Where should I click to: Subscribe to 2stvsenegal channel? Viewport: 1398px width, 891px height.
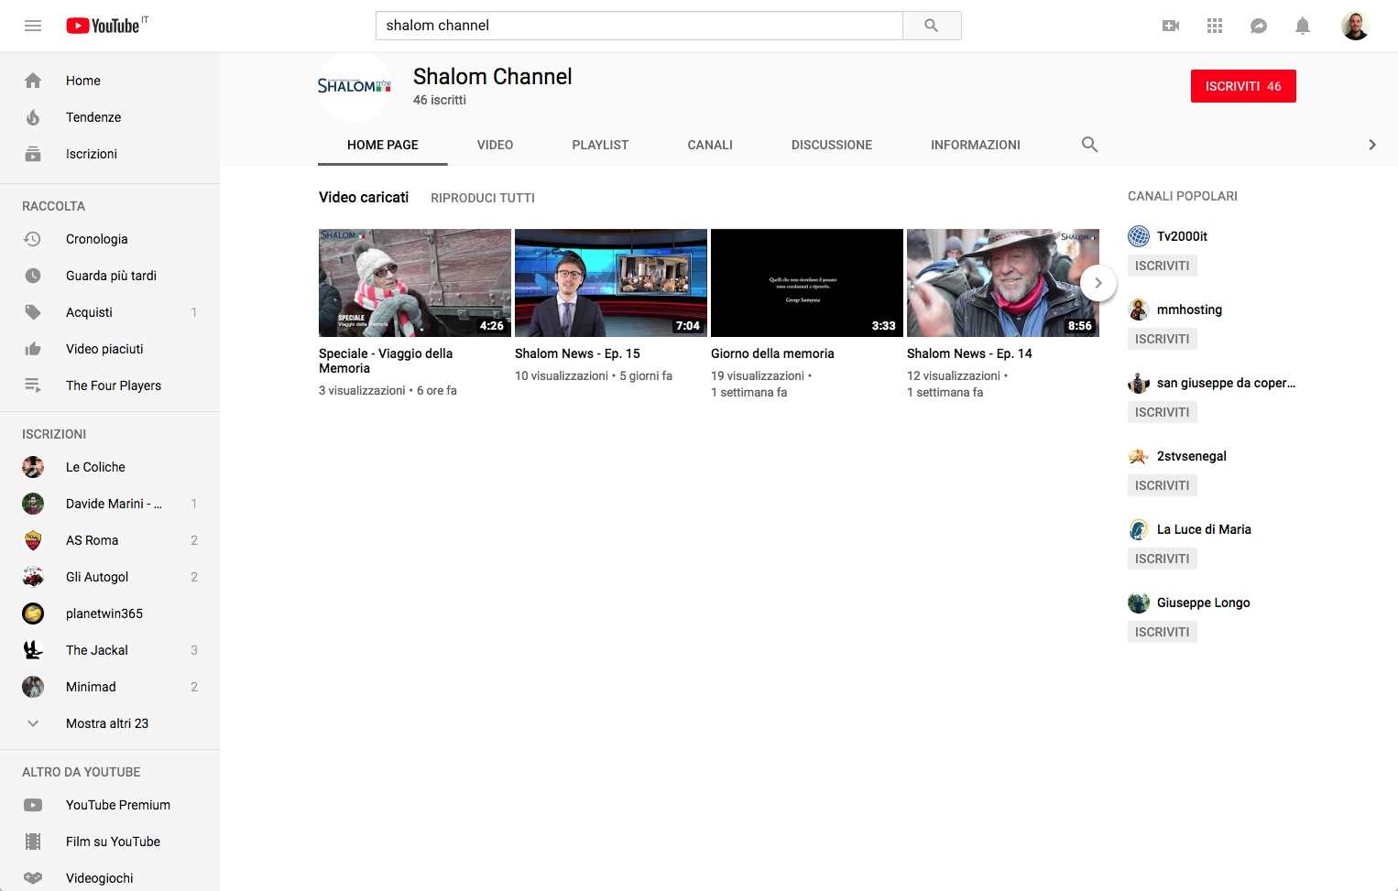[x=1162, y=485]
